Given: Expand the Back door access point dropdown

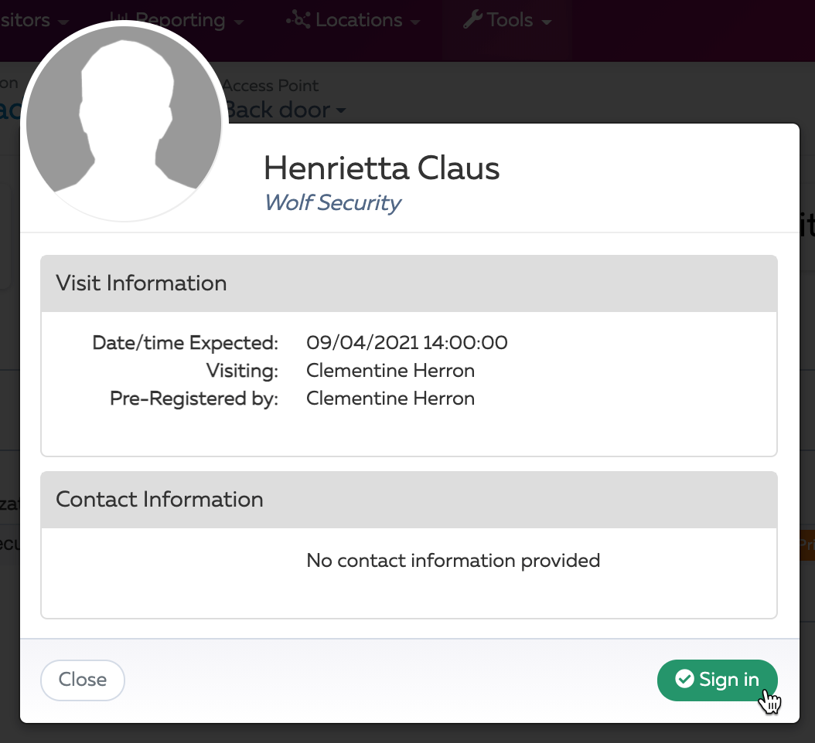Looking at the screenshot, I should pos(285,110).
